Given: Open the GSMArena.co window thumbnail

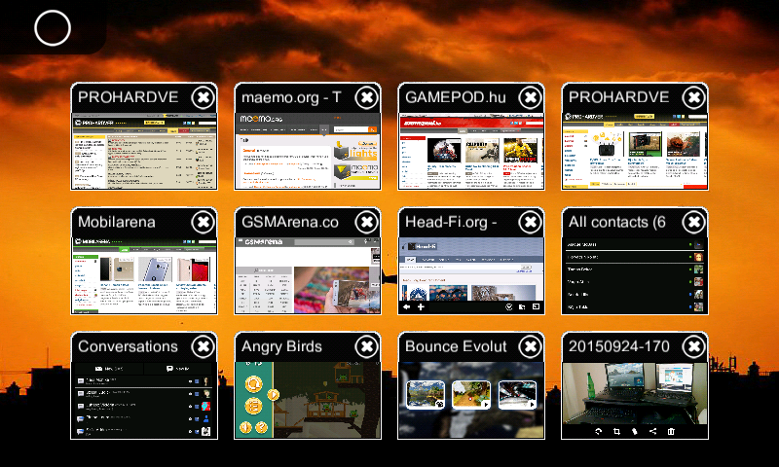Looking at the screenshot, I should (308, 276).
